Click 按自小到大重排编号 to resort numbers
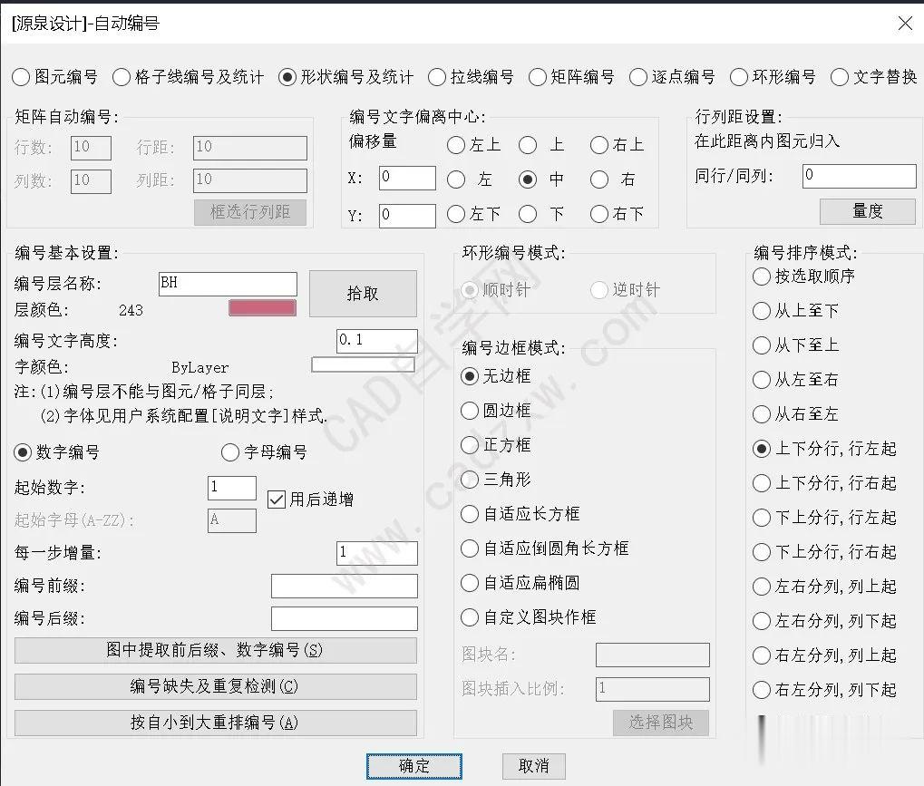Viewport: 924px width, 786px height. tap(215, 723)
